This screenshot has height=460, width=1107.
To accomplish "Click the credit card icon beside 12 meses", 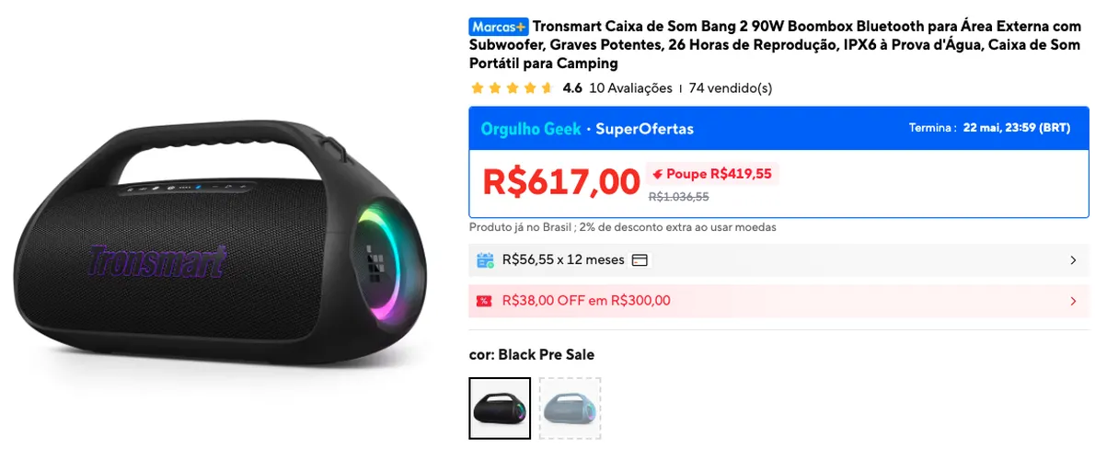I will tap(640, 260).
